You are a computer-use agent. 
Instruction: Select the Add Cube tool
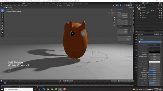click(2, 36)
